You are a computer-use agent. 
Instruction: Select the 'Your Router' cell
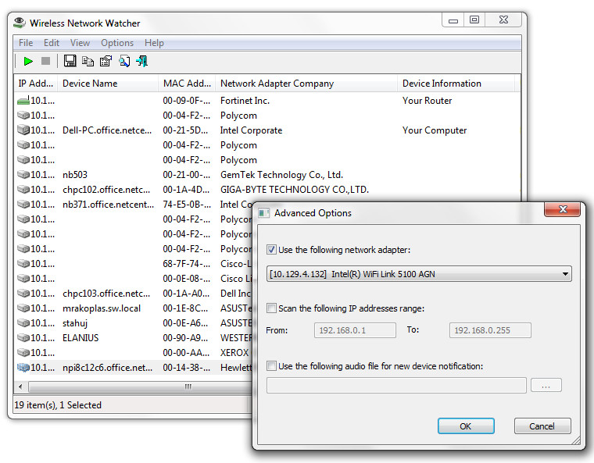click(x=427, y=101)
